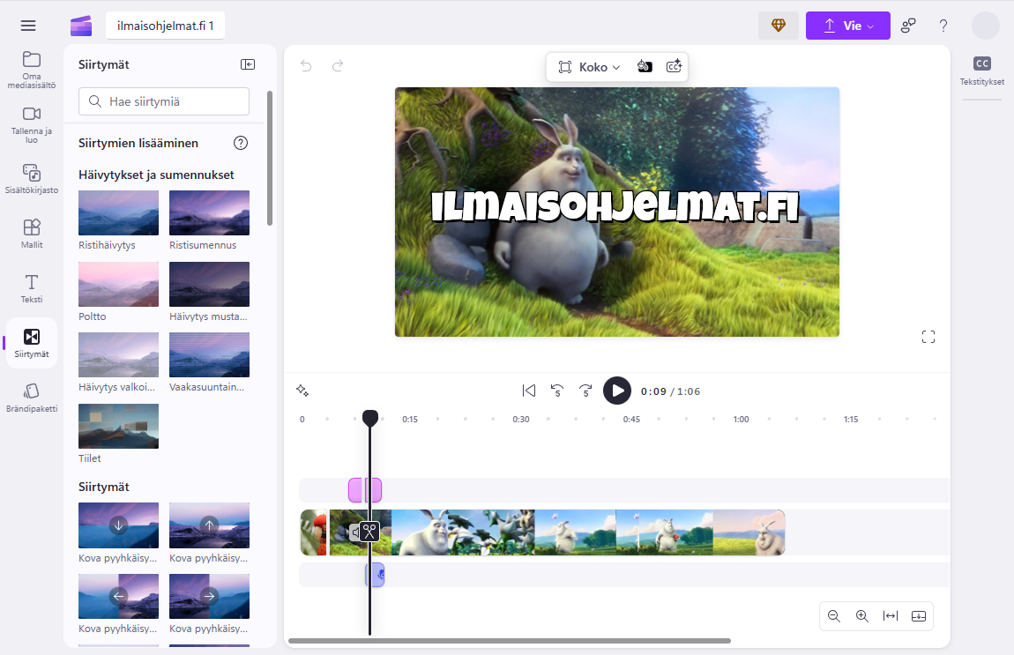The image size is (1014, 655).
Task: Select Kova pyyhkäisy right-arrow transition
Action: click(209, 596)
